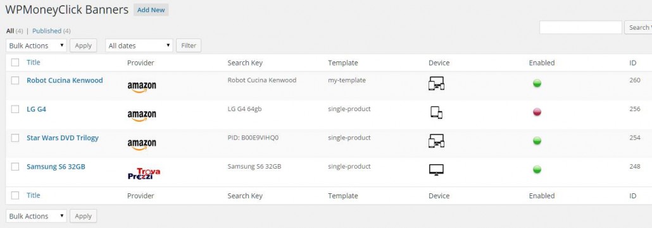Click the Add New button

tap(151, 10)
